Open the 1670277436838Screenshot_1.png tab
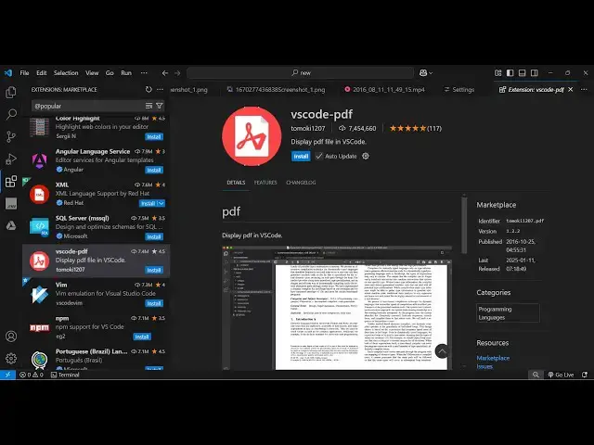 click(277, 90)
